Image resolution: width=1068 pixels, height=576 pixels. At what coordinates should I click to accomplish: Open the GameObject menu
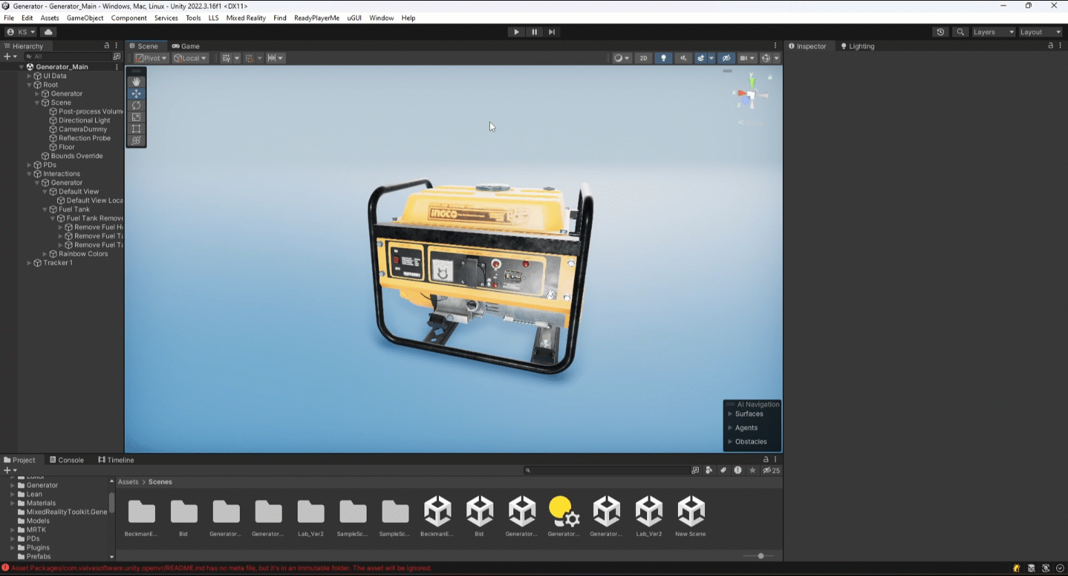85,18
